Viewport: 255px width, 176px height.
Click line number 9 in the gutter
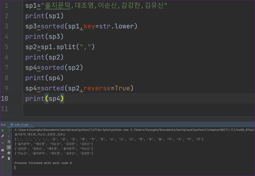click(6, 88)
